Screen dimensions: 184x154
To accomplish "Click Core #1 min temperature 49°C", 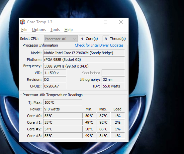I will point(89,122).
